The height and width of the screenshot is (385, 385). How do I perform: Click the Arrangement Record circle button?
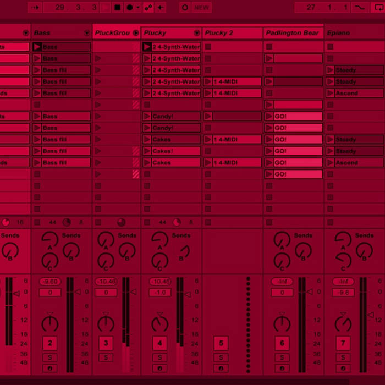coord(130,8)
